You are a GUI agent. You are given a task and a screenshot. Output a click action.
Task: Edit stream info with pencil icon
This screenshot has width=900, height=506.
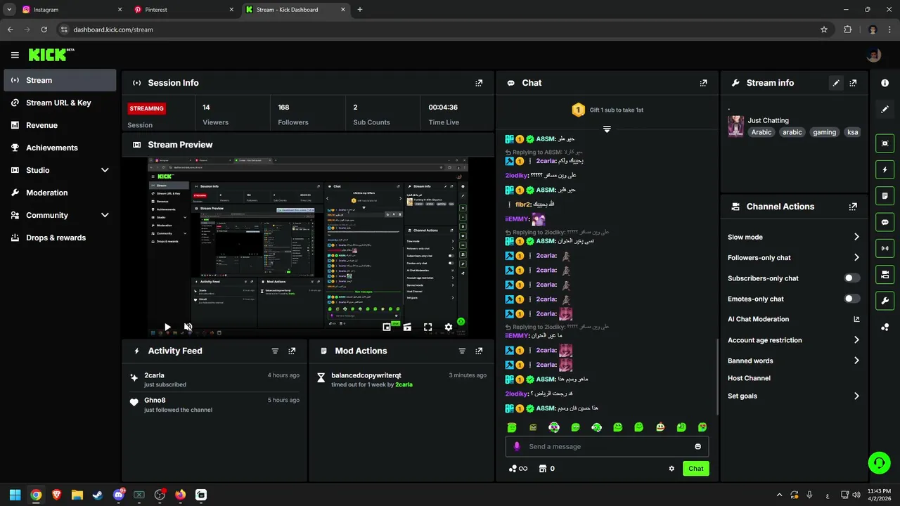pyautogui.click(x=836, y=83)
